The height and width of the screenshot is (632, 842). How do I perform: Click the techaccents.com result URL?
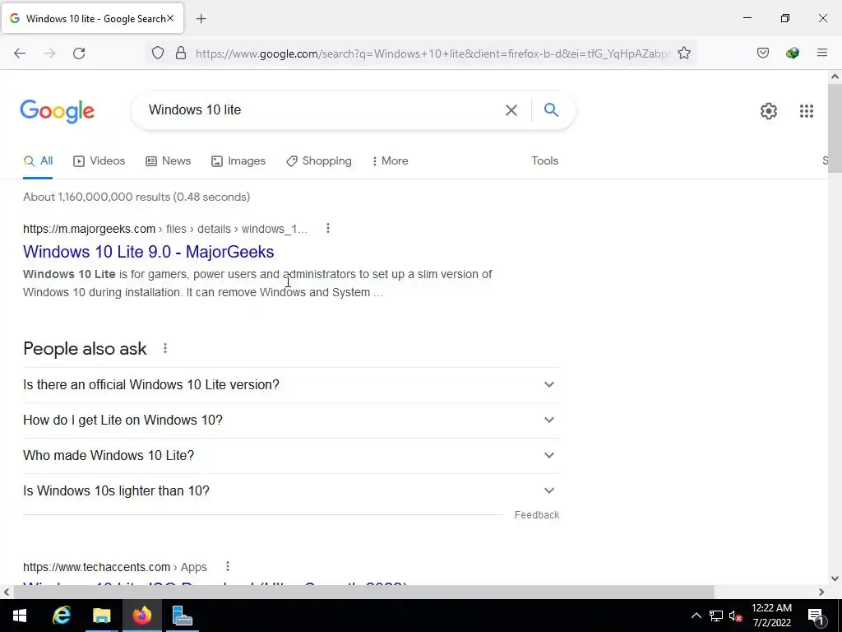tap(115, 567)
